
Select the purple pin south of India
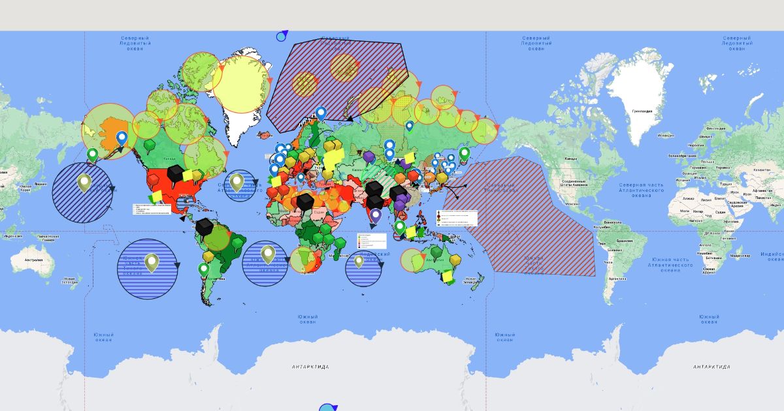pos(376,215)
